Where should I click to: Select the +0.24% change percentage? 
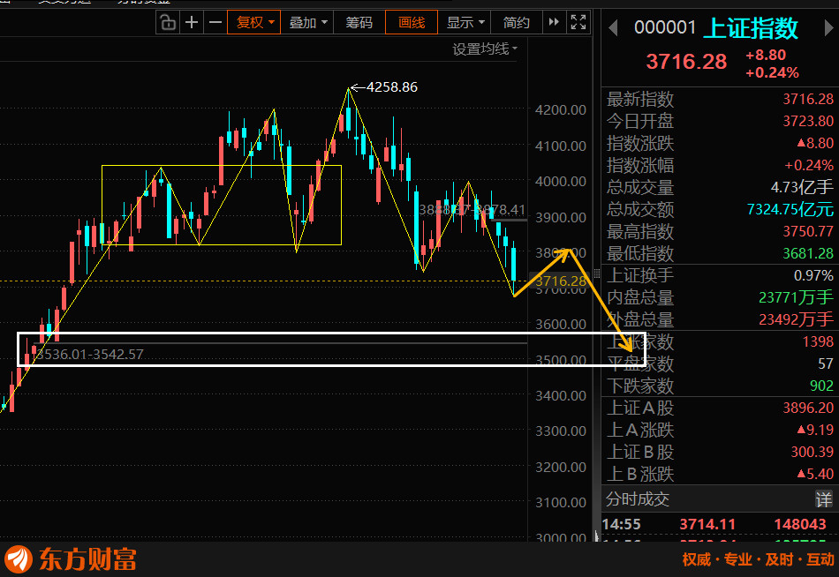click(772, 72)
